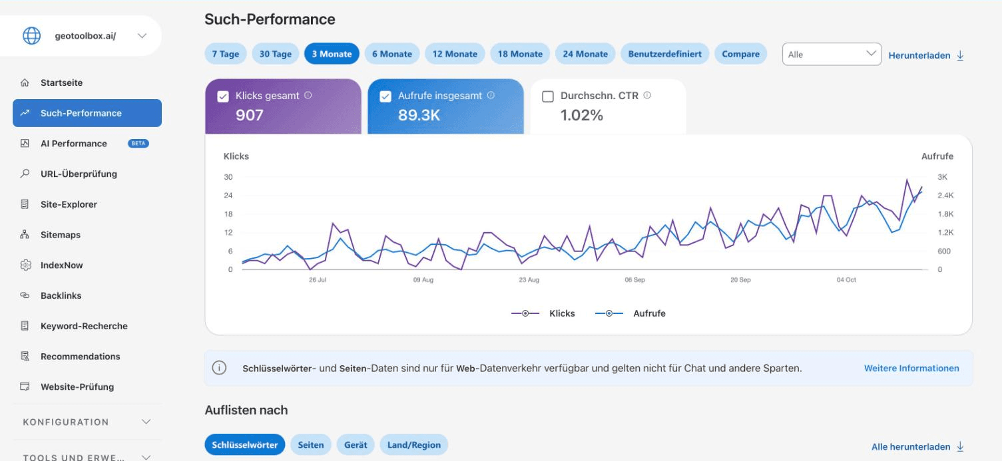Open Backlinks in the sidebar

coord(87,295)
